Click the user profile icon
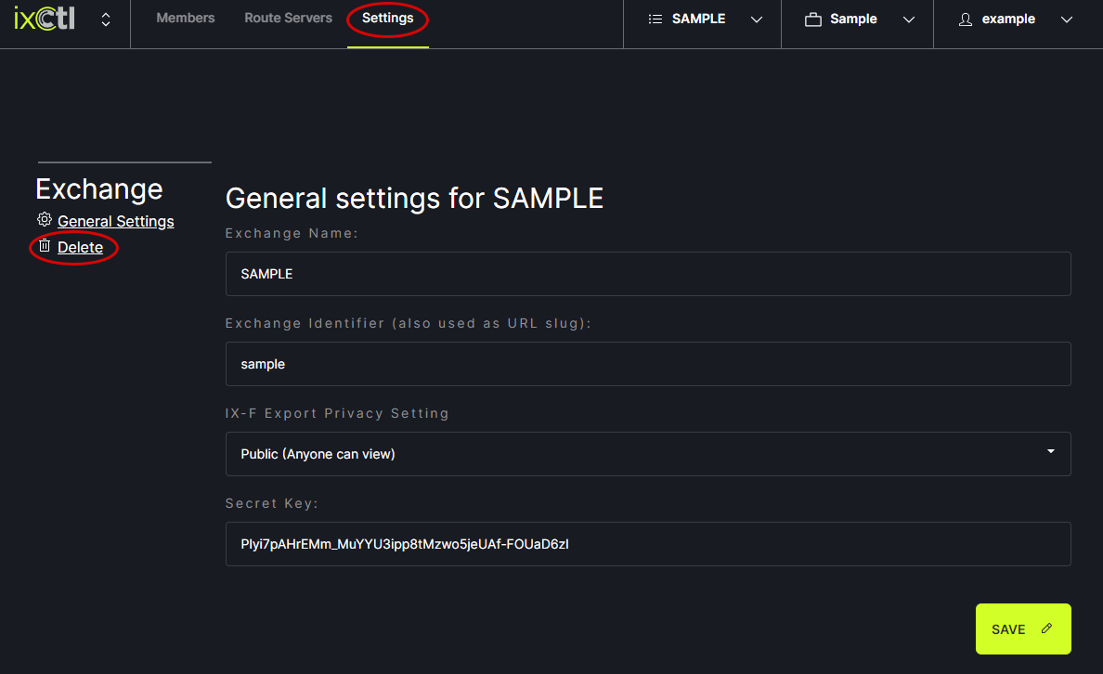Viewport: 1103px width, 674px height. 966,19
